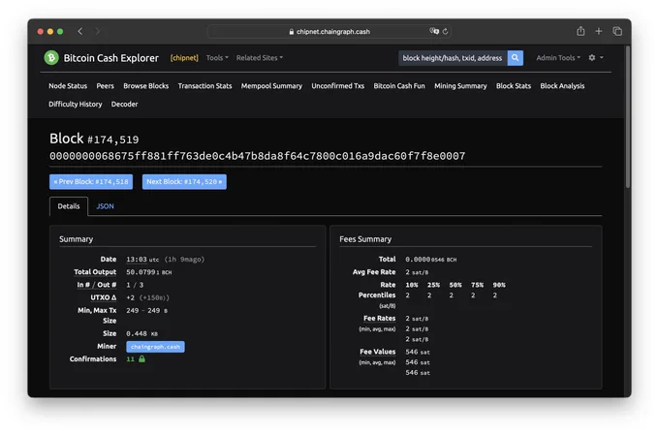Click the Avg Fee Rate value
Image resolution: width=659 pixels, height=434 pixels.
pos(417,272)
